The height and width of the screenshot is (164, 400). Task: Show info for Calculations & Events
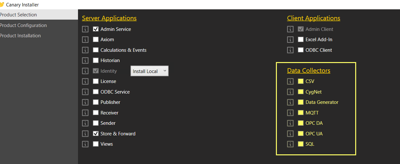(85, 50)
